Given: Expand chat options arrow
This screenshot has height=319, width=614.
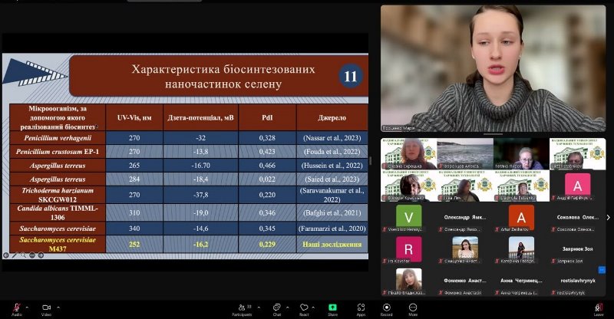Looking at the screenshot, I should (287, 307).
